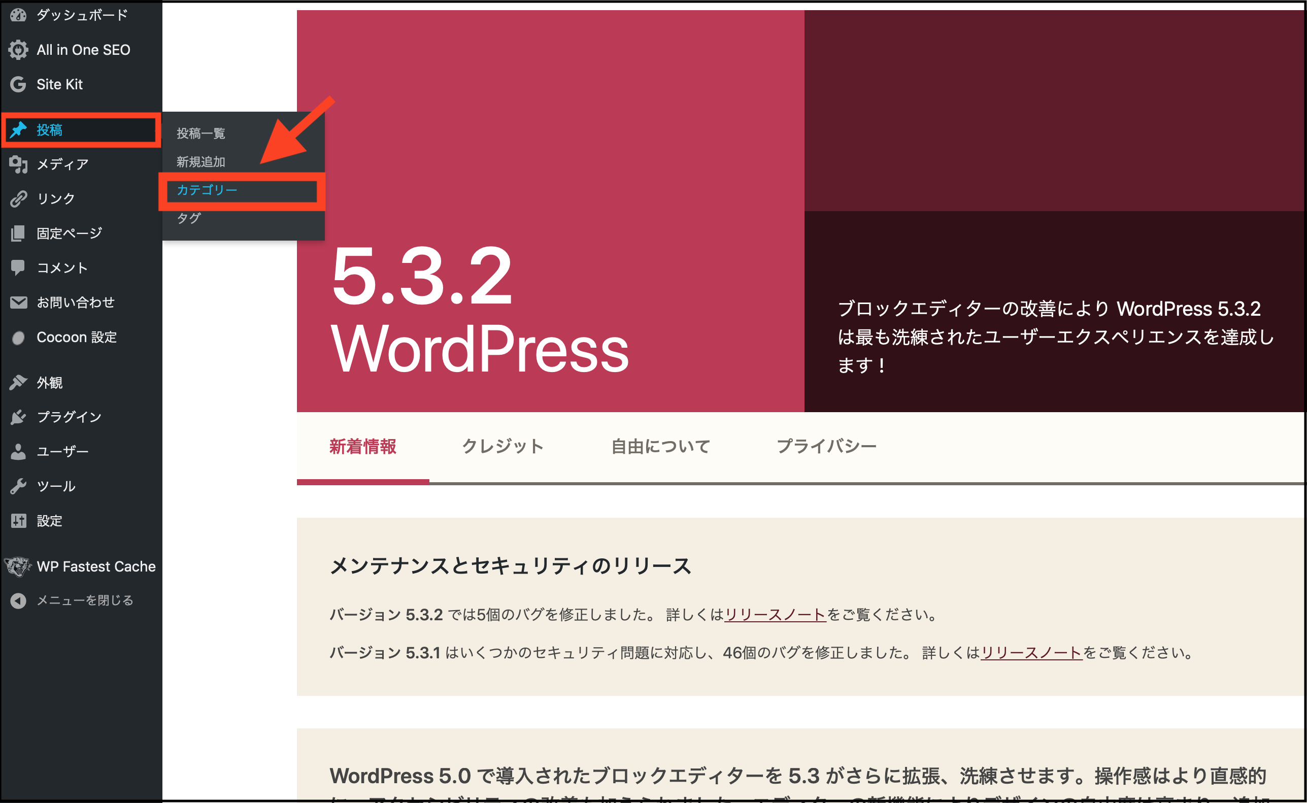
Task: Click the chain link icon beside リンク
Action: [18, 198]
